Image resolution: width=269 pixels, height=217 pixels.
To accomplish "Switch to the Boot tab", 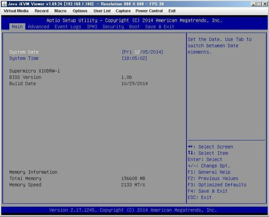I will tap(134, 27).
